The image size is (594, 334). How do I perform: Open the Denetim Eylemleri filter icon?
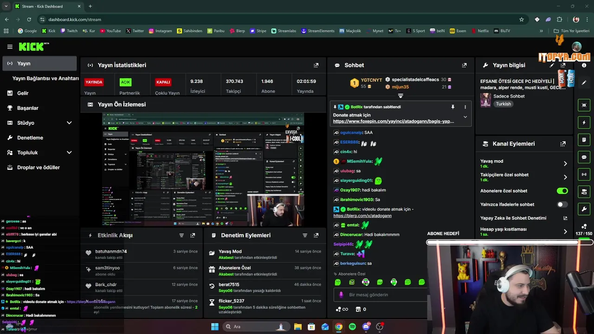[305, 235]
